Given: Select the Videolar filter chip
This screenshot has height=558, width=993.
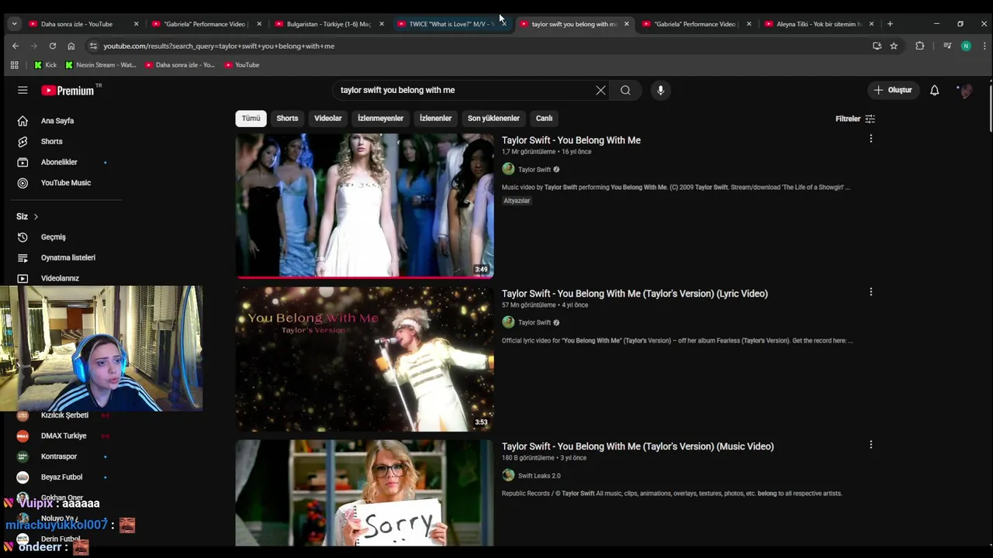Looking at the screenshot, I should pos(328,119).
